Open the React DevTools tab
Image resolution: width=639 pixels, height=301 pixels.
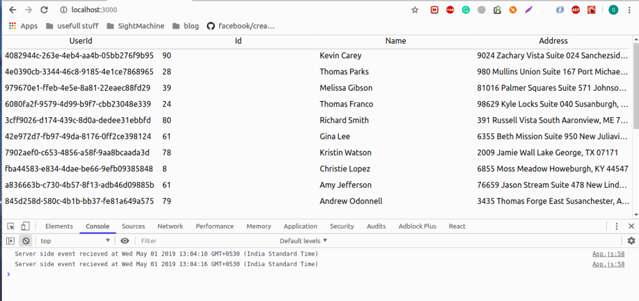coord(457,226)
